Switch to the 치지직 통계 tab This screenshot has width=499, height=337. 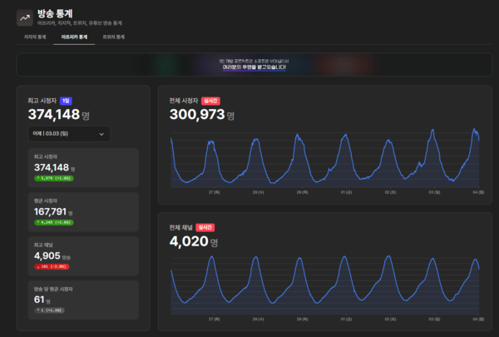pyautogui.click(x=35, y=37)
